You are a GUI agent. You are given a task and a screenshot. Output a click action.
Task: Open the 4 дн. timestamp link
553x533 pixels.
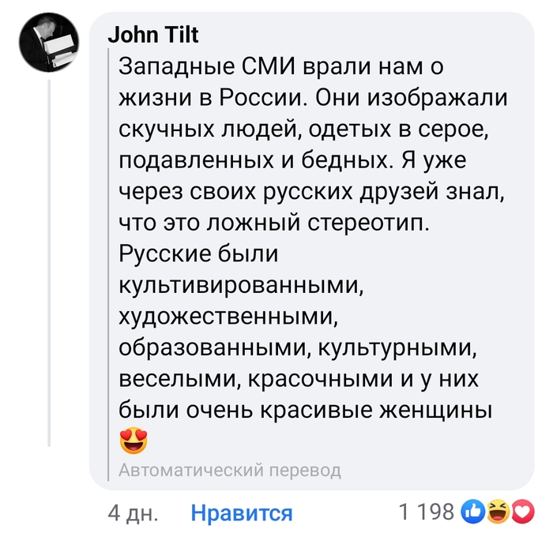[133, 513]
